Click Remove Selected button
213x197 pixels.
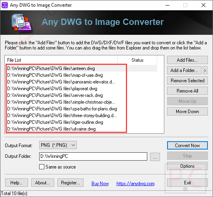187,81
